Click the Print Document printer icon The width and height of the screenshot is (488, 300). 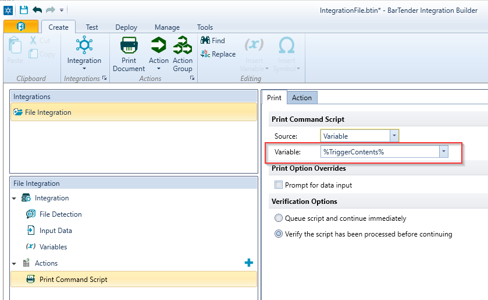[129, 45]
